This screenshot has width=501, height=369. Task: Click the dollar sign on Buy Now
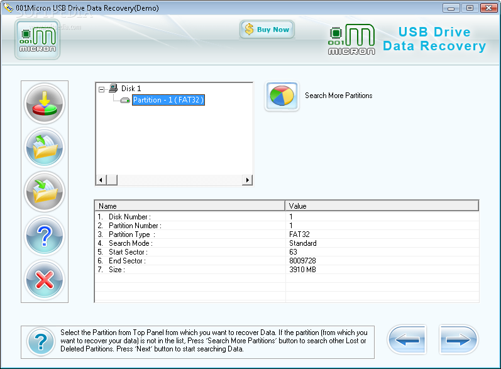point(249,30)
